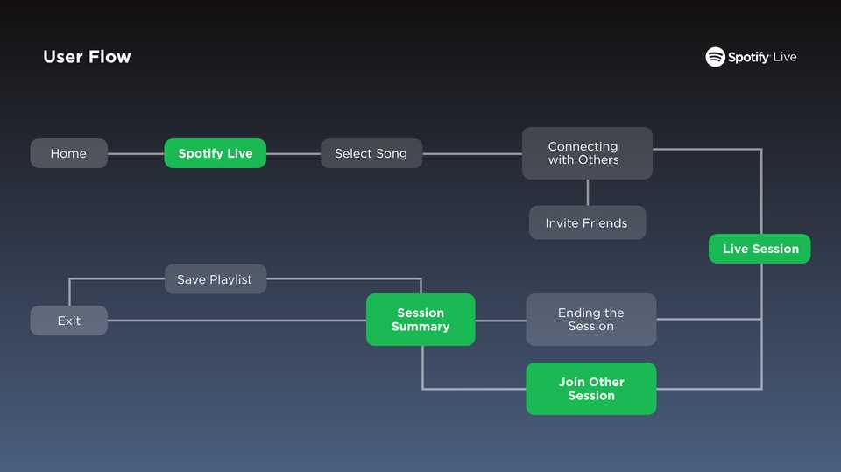Click the Save Playlist node
This screenshot has width=841, height=472.
pyautogui.click(x=216, y=278)
